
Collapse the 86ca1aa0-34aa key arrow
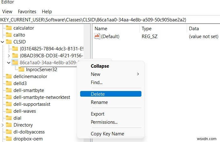[x=8, y=62]
